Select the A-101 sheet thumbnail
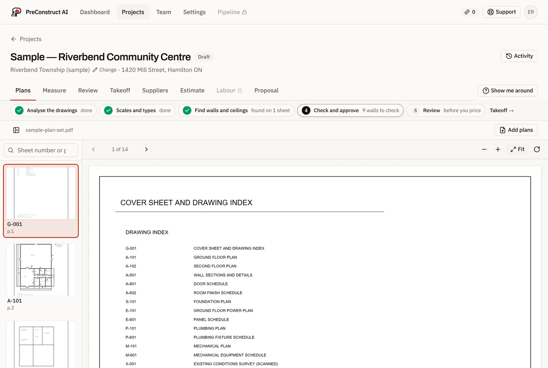This screenshot has height=368, width=548. pyautogui.click(x=41, y=277)
